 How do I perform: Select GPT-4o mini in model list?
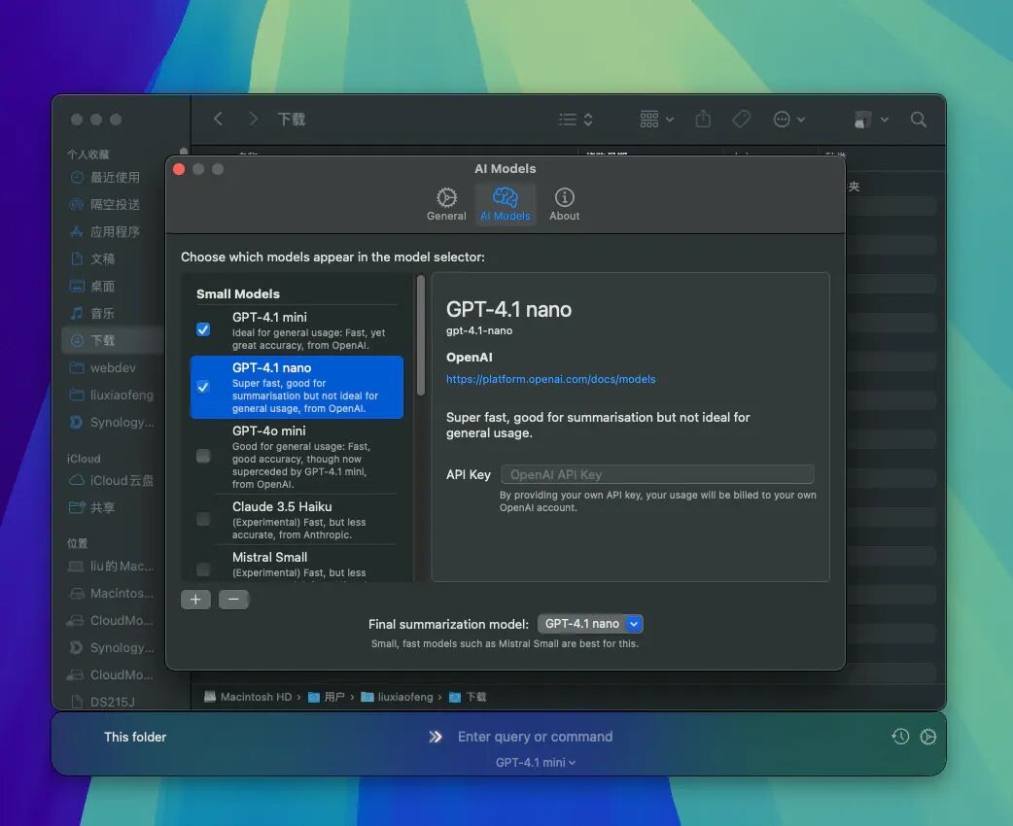[297, 457]
